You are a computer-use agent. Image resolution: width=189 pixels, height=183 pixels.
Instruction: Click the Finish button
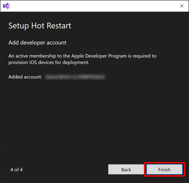point(164,169)
